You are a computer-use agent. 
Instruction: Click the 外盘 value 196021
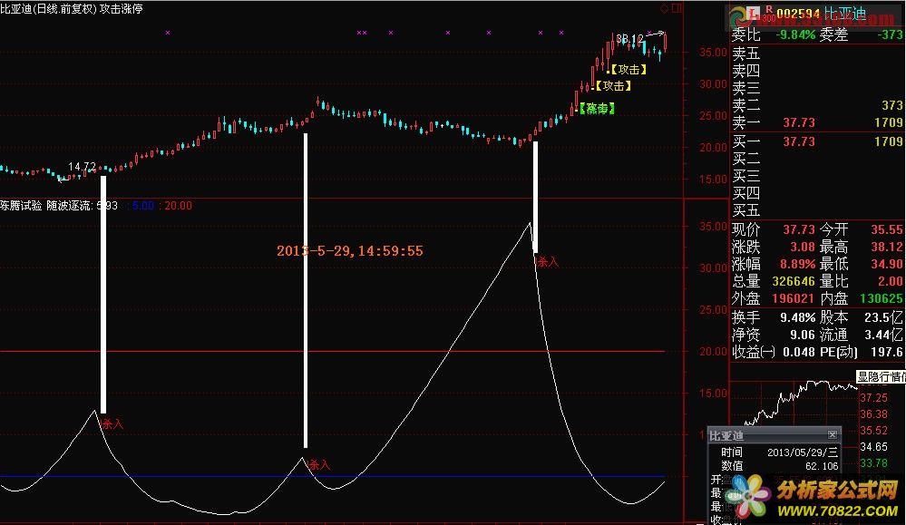pyautogui.click(x=794, y=298)
